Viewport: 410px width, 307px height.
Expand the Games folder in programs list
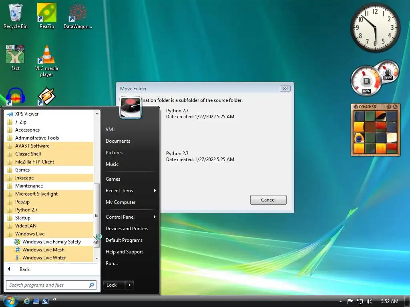pos(48,170)
